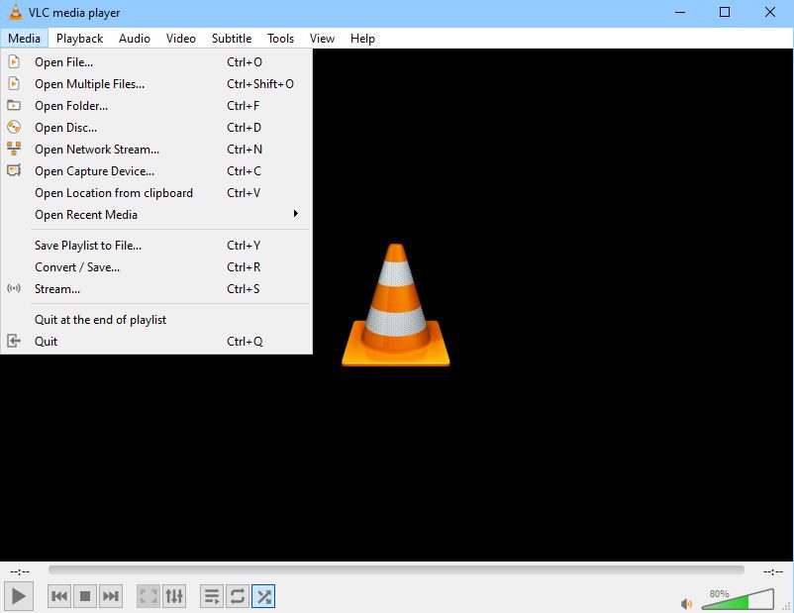794x613 pixels.
Task: Disable the random shuffle toggle
Action: pyautogui.click(x=263, y=596)
